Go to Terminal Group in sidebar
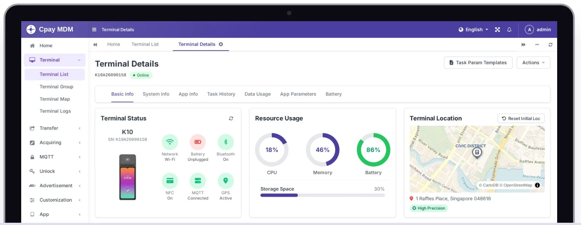Screen dimensions: 581x225 pos(56,87)
